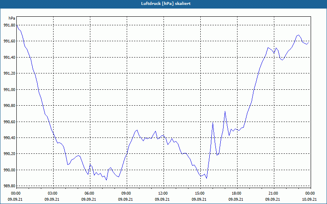This screenshot has height=204, width=327.
Task: Click the 09.09.21 date below 06:00
Action: point(89,200)
